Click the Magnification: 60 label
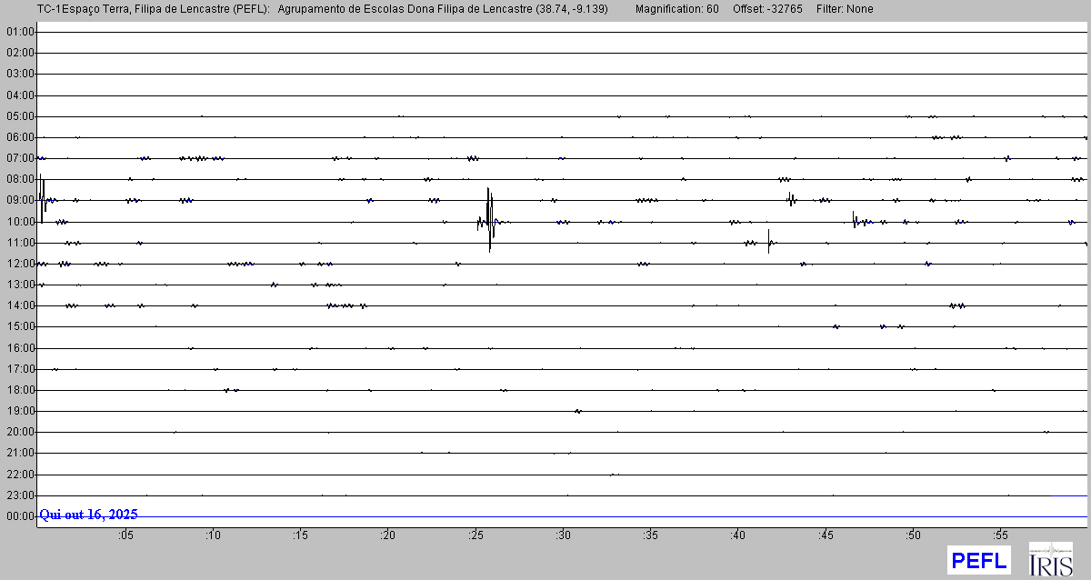Image resolution: width=1091 pixels, height=580 pixels. coord(676,9)
